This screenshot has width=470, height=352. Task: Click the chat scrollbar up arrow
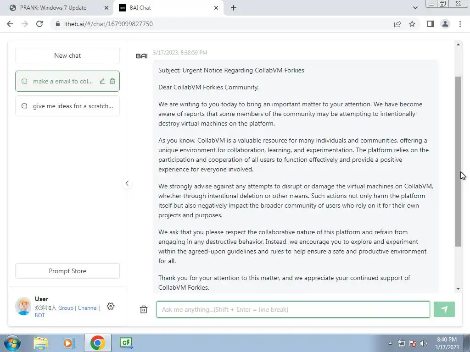(x=458, y=44)
